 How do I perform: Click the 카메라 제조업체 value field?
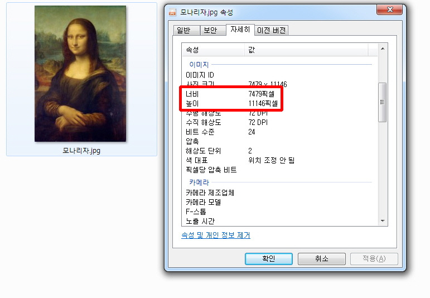tap(310, 193)
